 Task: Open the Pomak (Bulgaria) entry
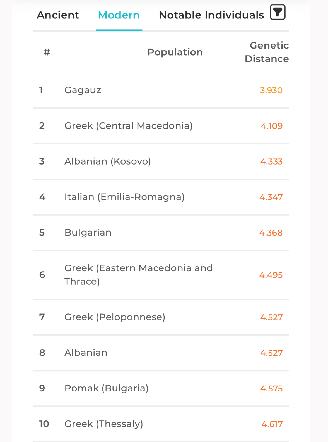[x=106, y=388]
